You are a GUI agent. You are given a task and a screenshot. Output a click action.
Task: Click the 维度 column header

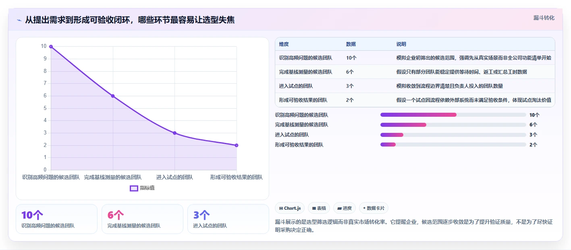pos(284,44)
